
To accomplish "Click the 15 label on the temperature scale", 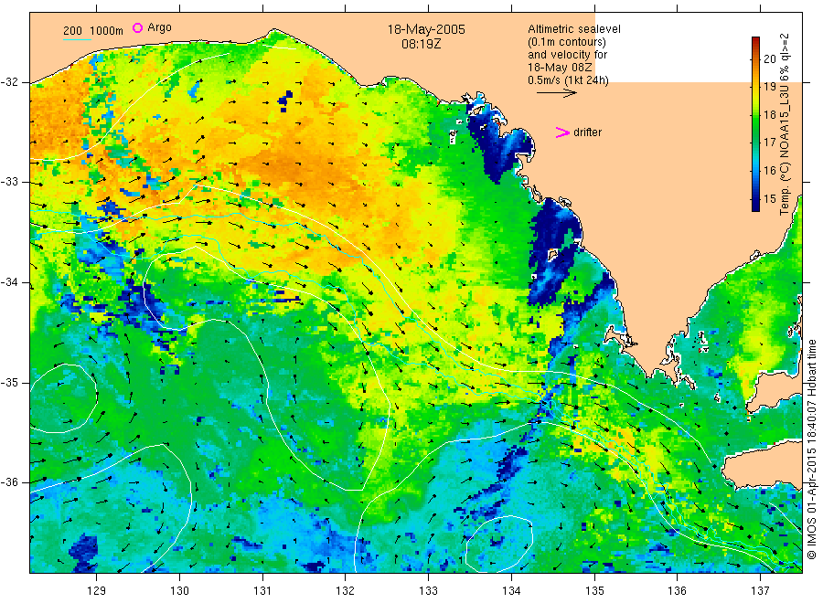I will click(x=770, y=199).
